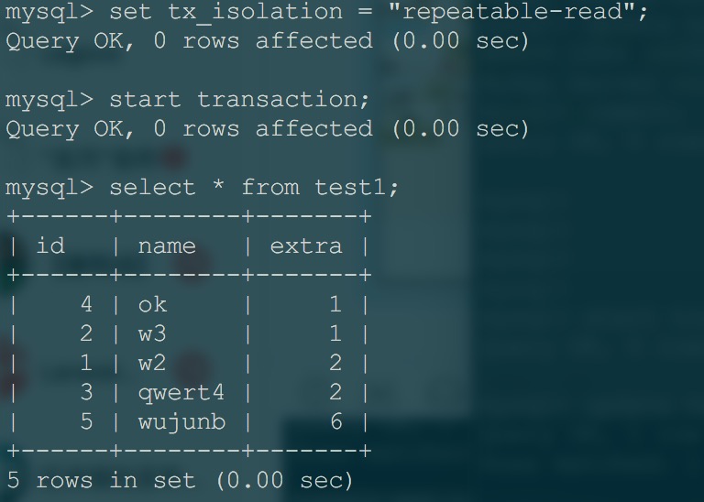Image resolution: width=704 pixels, height=502 pixels.
Task: Click the first 'Query OK' result line
Action: (268, 41)
